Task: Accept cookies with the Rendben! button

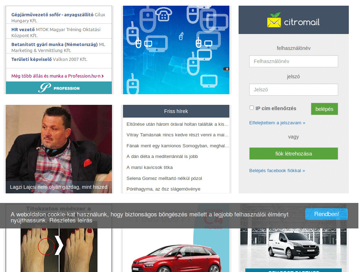Action: click(326, 214)
